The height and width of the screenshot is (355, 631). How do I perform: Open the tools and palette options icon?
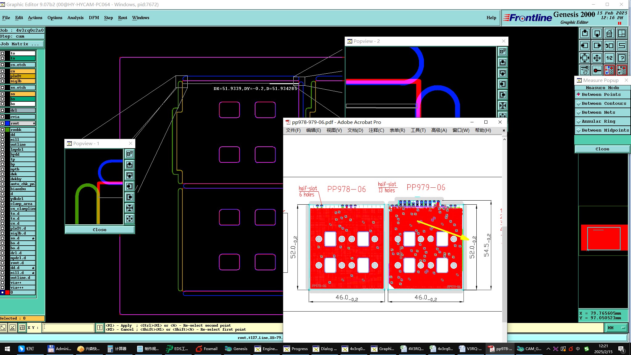(x=584, y=70)
